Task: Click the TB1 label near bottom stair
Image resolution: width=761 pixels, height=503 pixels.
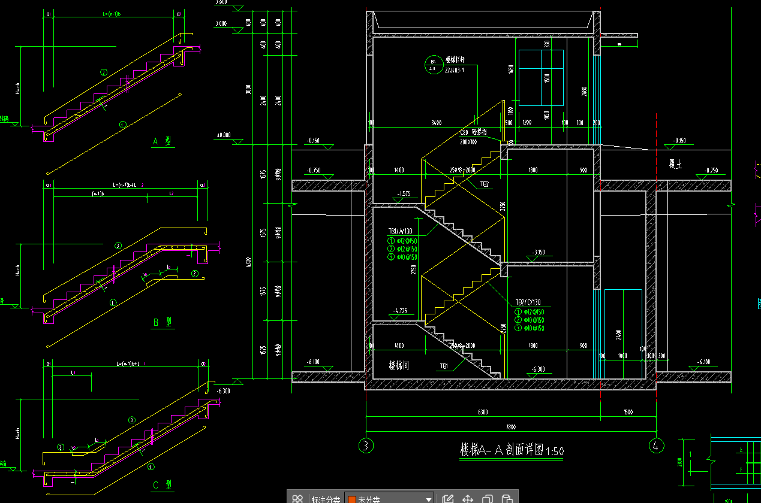Action: tap(444, 365)
